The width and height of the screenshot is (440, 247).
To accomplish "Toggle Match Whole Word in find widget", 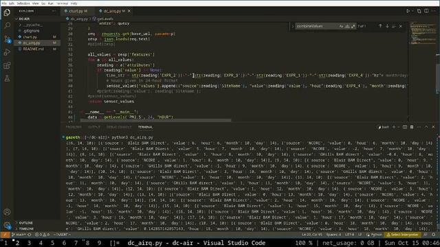I will click(x=347, y=26).
